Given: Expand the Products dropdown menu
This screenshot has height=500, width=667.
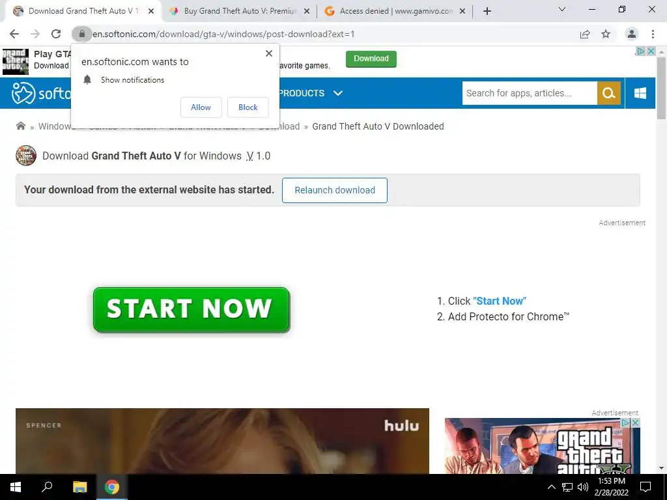Looking at the screenshot, I should coord(310,93).
